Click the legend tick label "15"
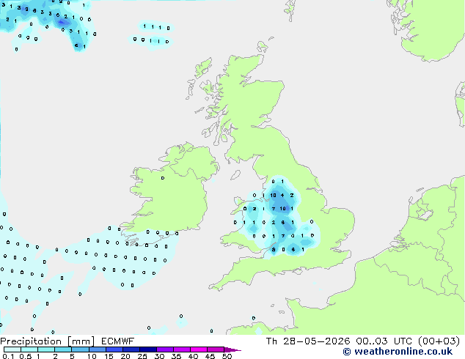Viewport: 465px width, 359px height. [109, 356]
